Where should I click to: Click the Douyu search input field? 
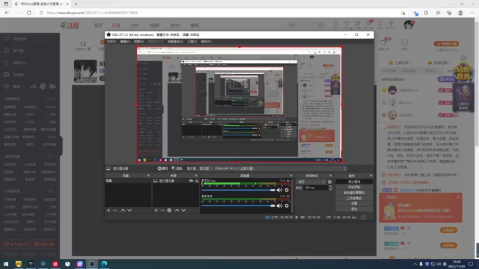point(302,25)
